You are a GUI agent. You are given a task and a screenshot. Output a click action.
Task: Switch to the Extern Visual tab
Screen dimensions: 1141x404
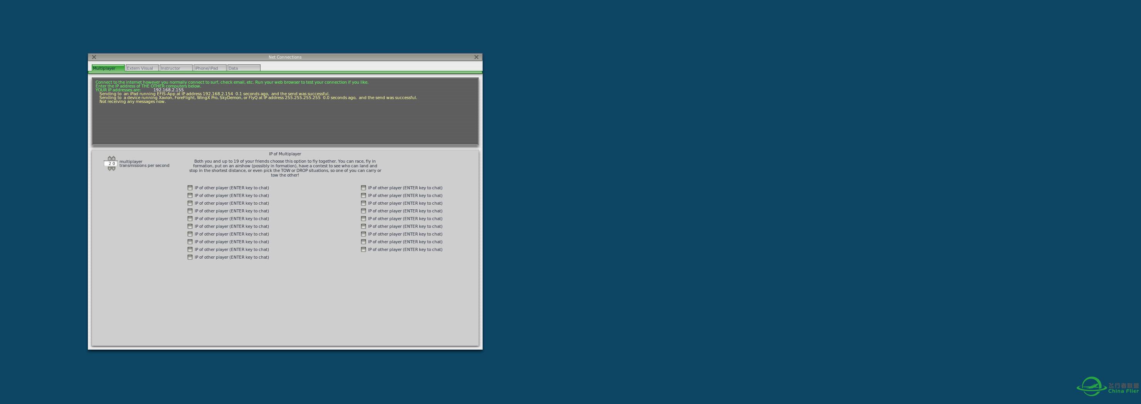(142, 68)
